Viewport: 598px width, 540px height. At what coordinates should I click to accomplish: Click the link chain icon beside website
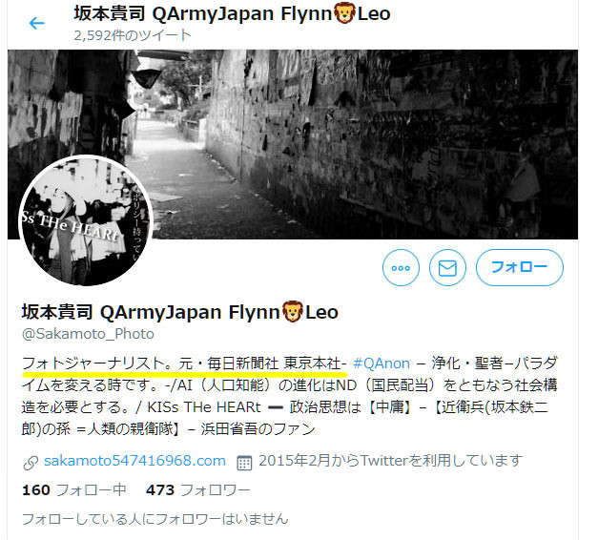tap(31, 463)
